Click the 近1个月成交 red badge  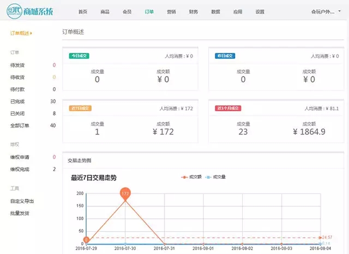(228, 108)
